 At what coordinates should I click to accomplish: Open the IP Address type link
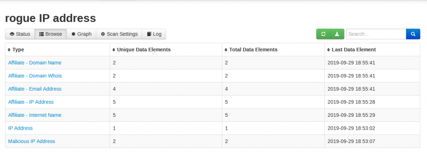(x=20, y=128)
